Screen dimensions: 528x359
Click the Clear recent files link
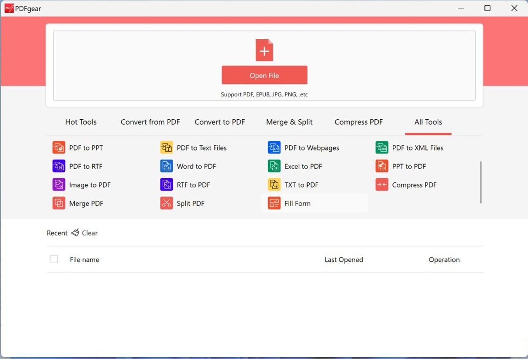tap(90, 233)
